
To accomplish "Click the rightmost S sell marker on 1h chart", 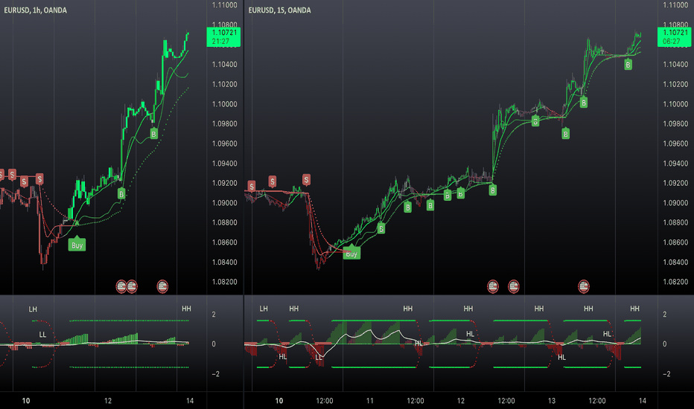I will 39,179.
